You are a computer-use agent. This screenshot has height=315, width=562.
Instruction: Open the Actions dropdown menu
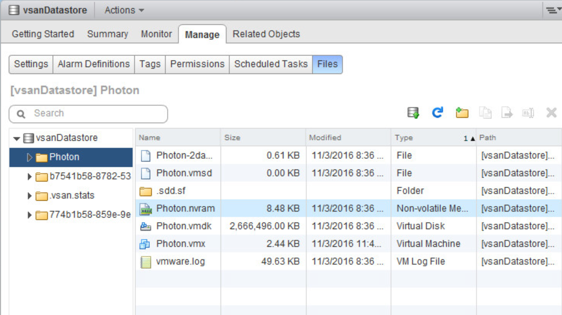click(124, 10)
